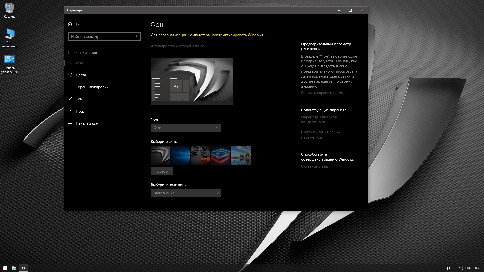Select the beach landscape wallpaper thumbnail
The height and width of the screenshot is (272, 484).
[241, 155]
